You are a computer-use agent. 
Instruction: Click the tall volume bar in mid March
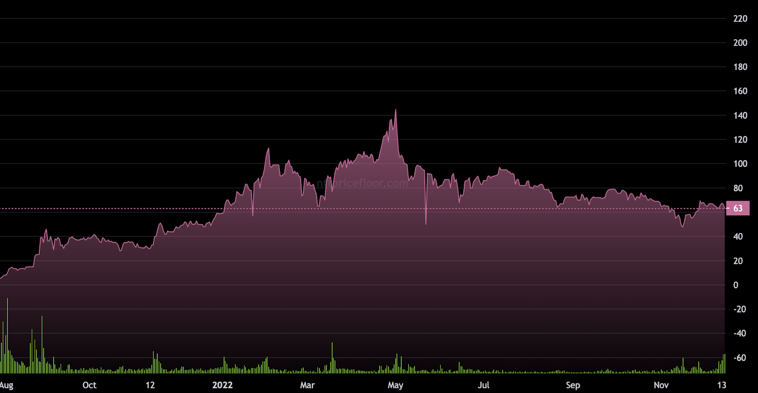tap(332, 358)
